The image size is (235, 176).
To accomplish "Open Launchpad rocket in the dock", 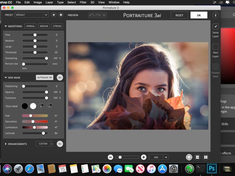I will coord(18,169).
